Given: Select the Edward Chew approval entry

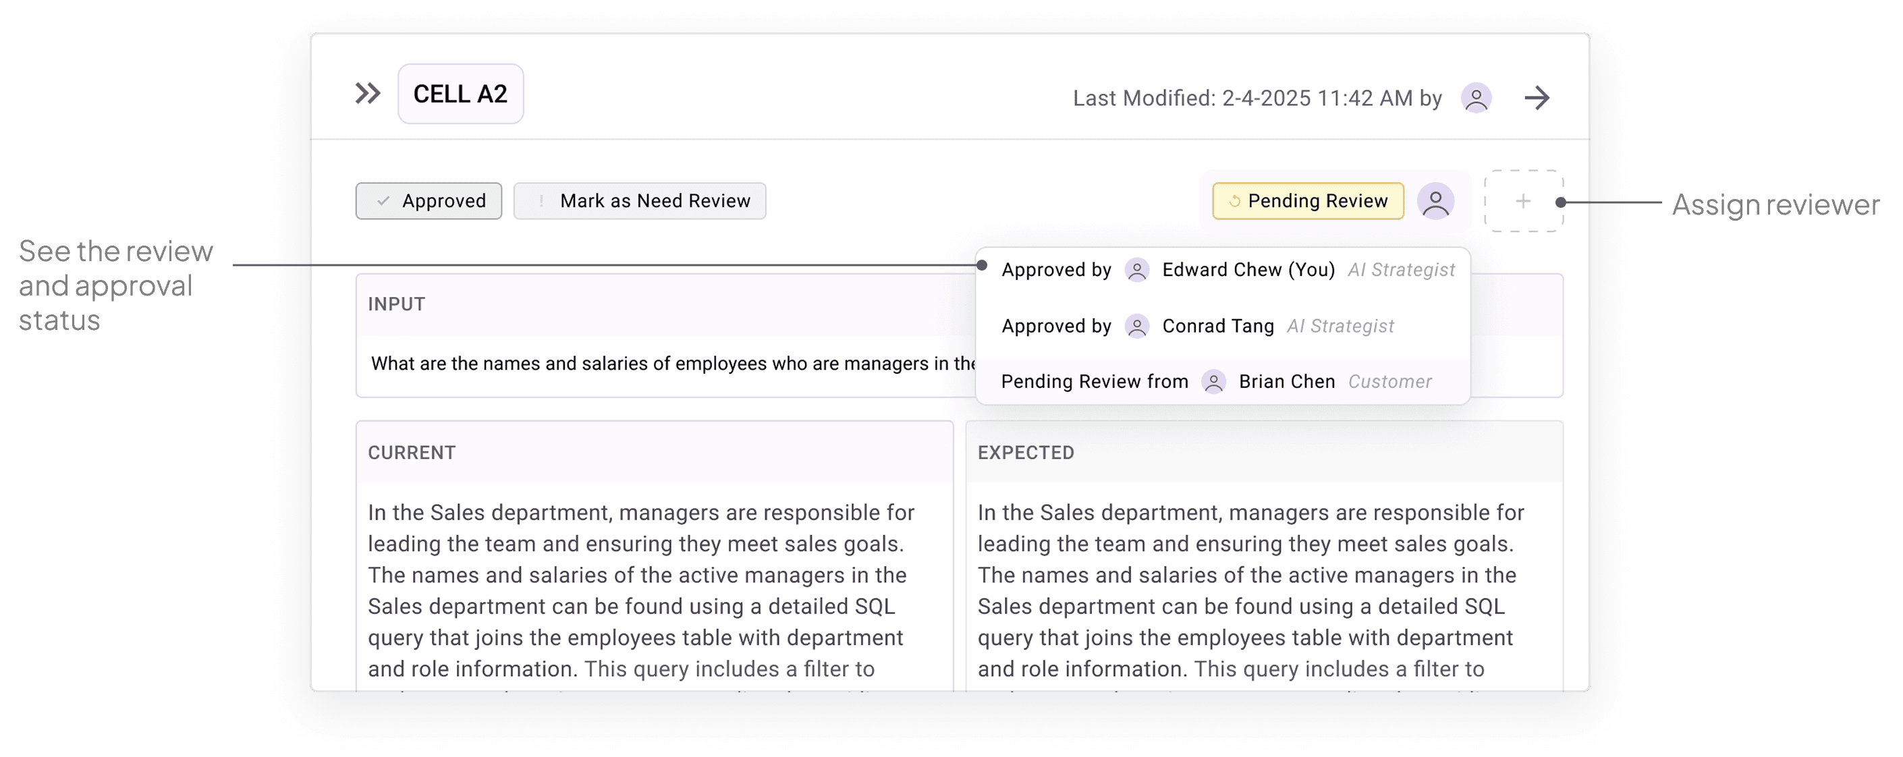Looking at the screenshot, I should coord(1248,271).
